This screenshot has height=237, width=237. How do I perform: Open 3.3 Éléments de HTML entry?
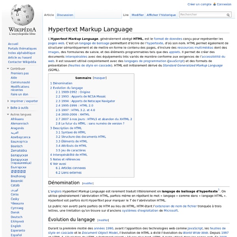(x=71, y=141)
